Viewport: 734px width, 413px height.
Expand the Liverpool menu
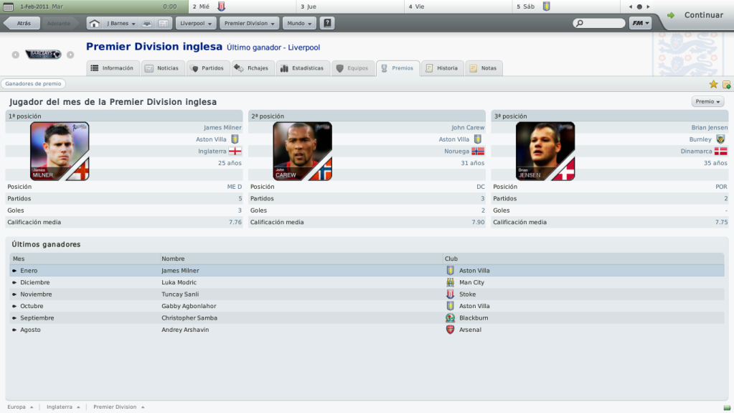[x=196, y=24]
